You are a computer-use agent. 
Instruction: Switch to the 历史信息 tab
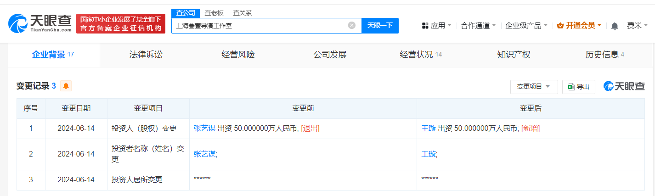604,55
